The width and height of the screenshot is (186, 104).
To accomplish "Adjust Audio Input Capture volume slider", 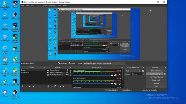I will (93, 75).
